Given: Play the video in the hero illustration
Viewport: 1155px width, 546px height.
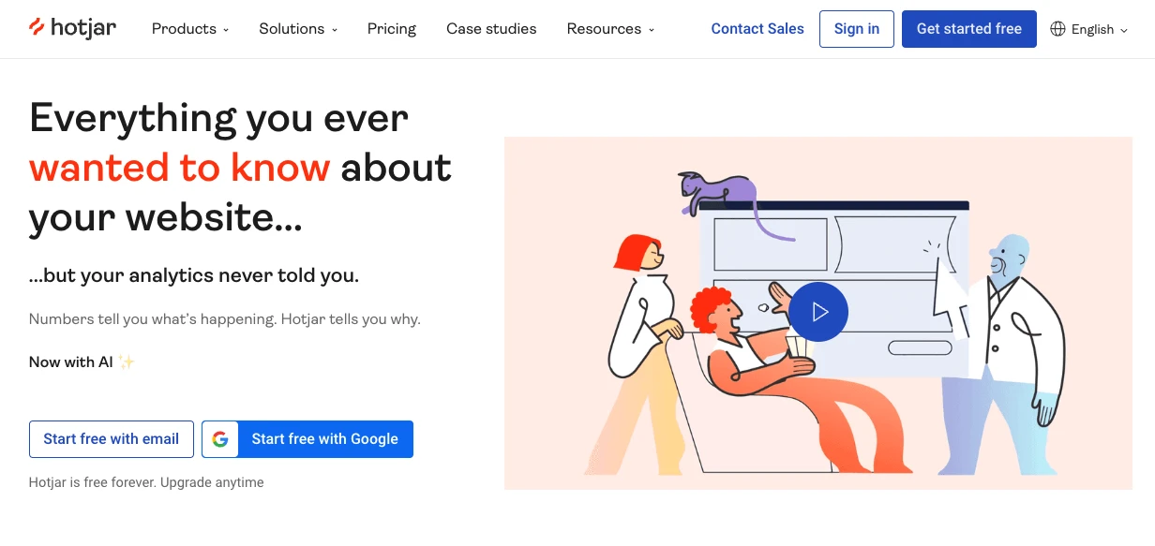Looking at the screenshot, I should click(817, 312).
